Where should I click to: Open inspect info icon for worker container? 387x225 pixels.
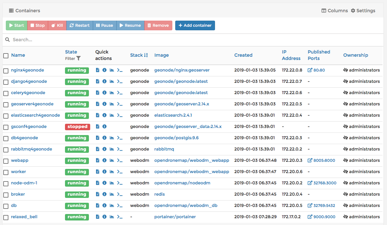click(104, 171)
